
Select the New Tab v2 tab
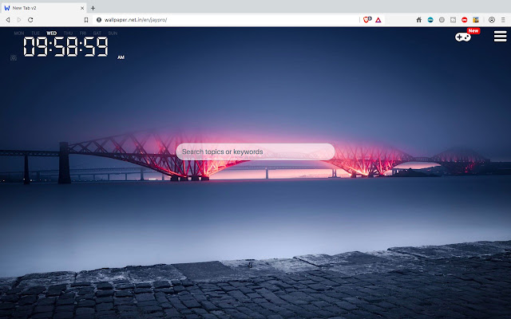pos(43,8)
